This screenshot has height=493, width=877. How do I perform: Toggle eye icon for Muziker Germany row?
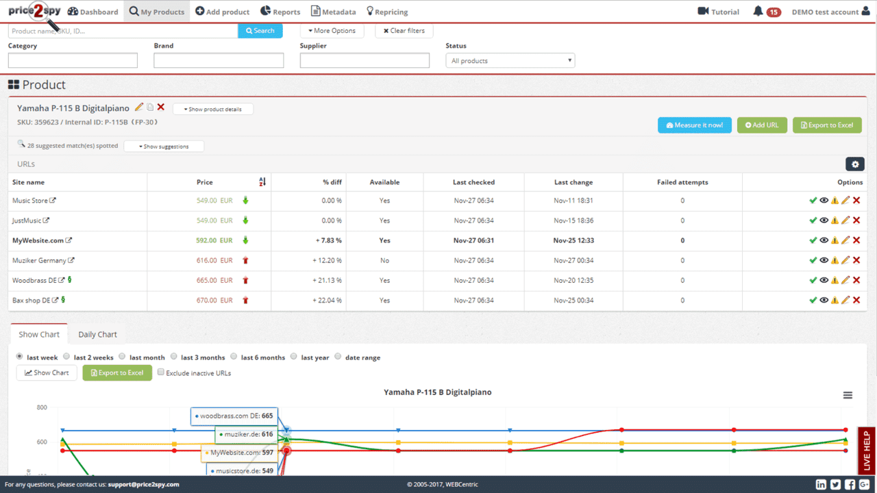[x=824, y=260]
